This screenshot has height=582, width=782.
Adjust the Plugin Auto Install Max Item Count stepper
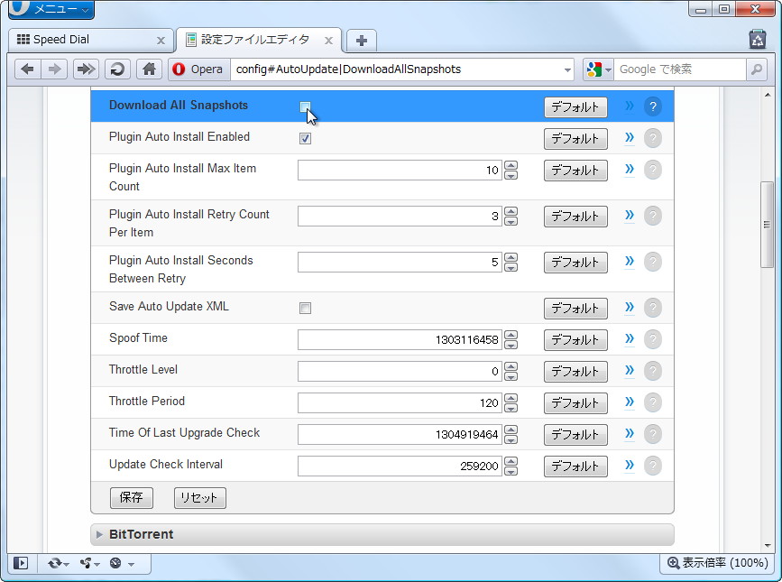[x=511, y=170]
